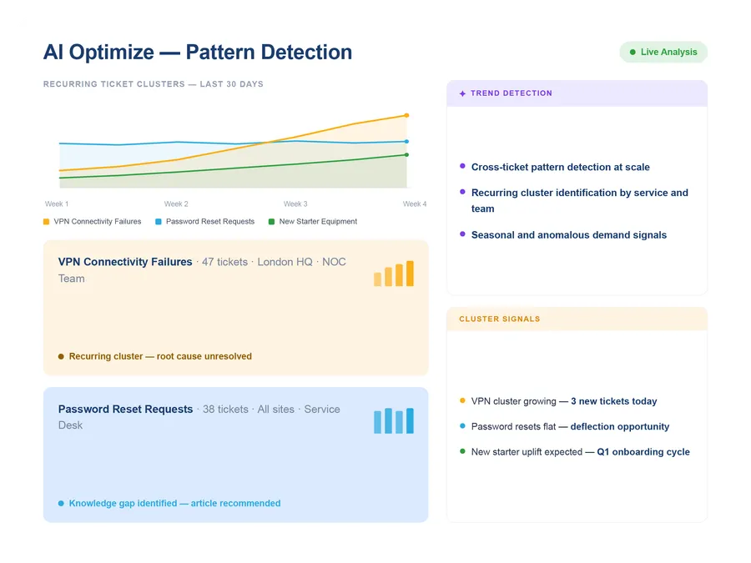
Task: Click the purple bullet beside Seasonal and anomalous demand
Action: [x=462, y=234]
